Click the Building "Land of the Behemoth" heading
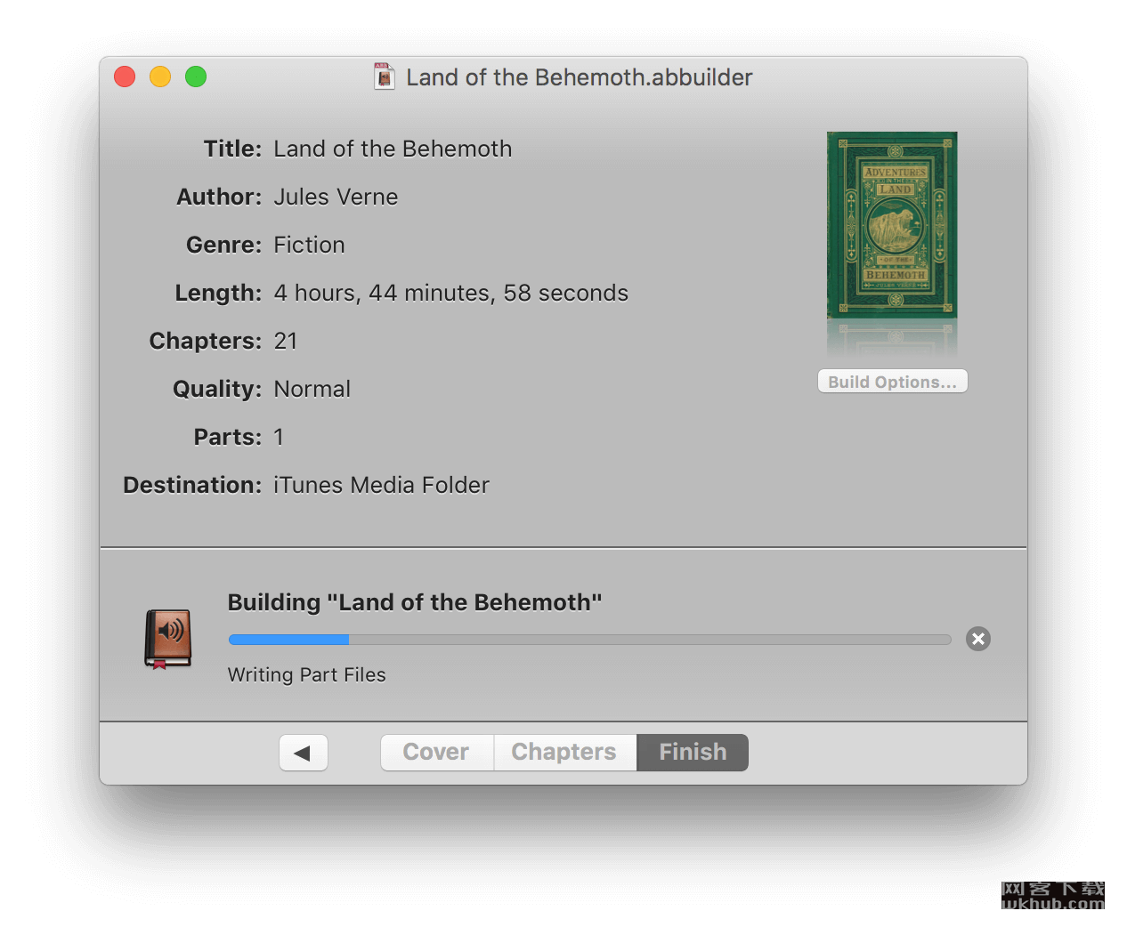 [x=415, y=602]
